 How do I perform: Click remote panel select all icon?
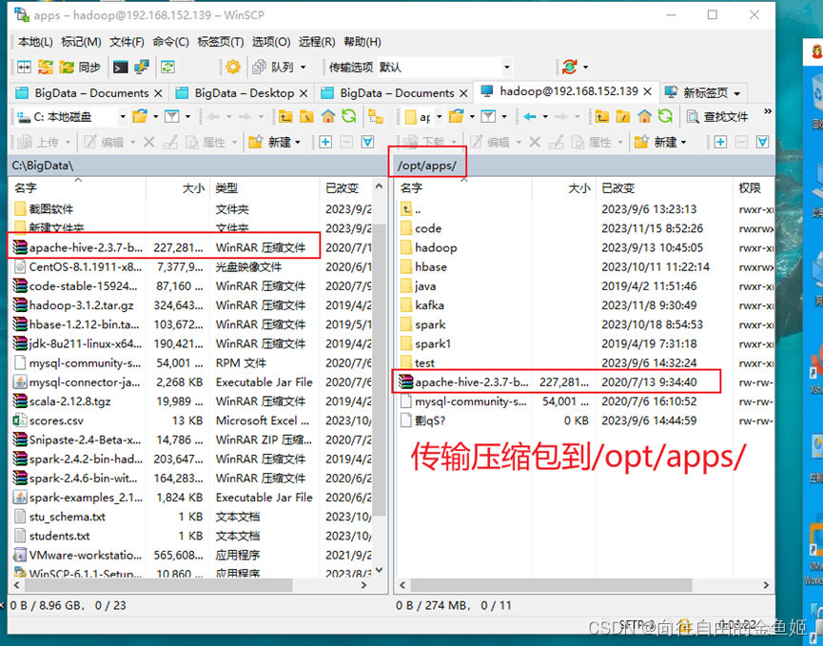(763, 142)
